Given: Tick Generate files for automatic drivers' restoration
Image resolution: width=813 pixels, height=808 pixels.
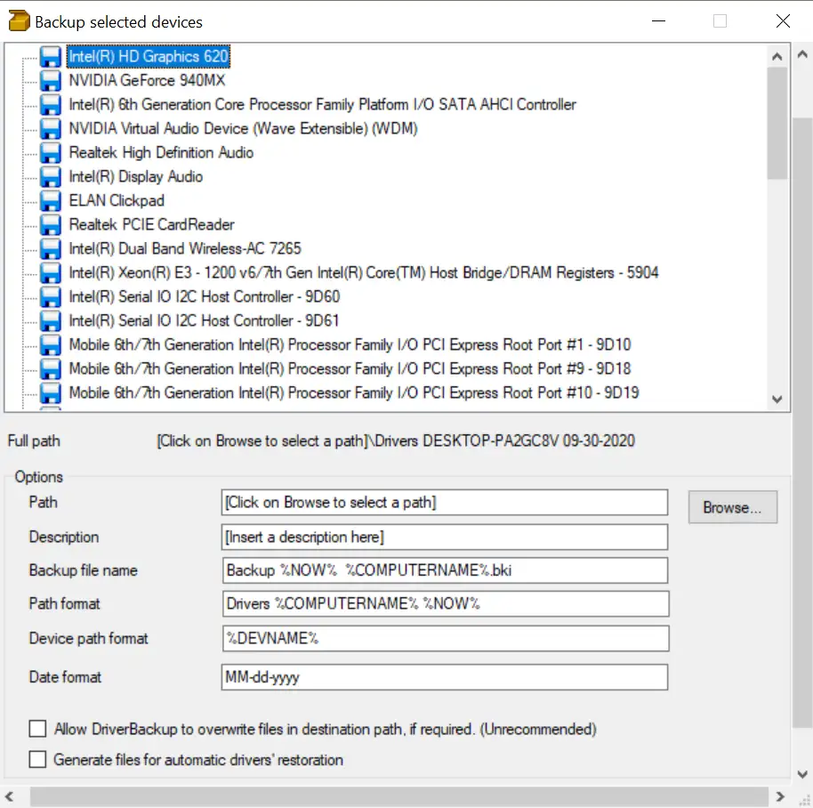Looking at the screenshot, I should [37, 759].
